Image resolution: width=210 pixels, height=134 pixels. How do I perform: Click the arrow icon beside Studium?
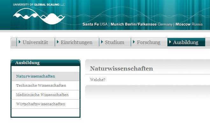102,42
